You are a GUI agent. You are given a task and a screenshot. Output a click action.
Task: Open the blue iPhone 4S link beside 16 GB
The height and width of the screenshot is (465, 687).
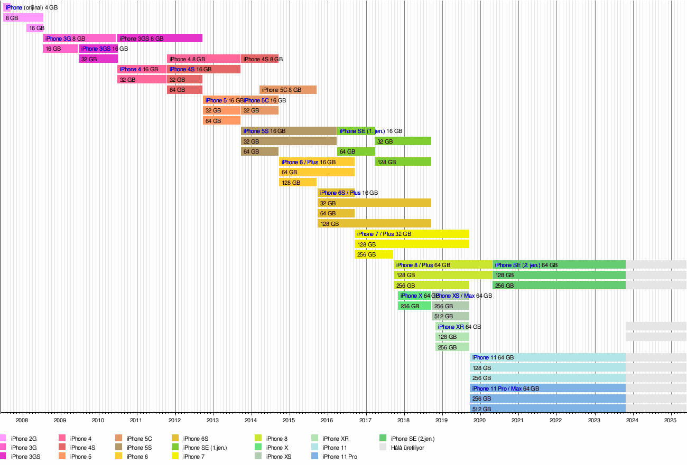(182, 69)
